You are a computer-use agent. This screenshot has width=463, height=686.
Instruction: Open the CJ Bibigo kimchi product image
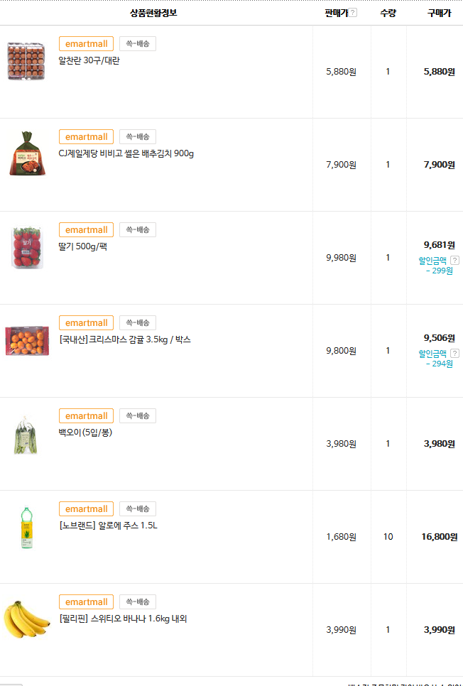(26, 153)
